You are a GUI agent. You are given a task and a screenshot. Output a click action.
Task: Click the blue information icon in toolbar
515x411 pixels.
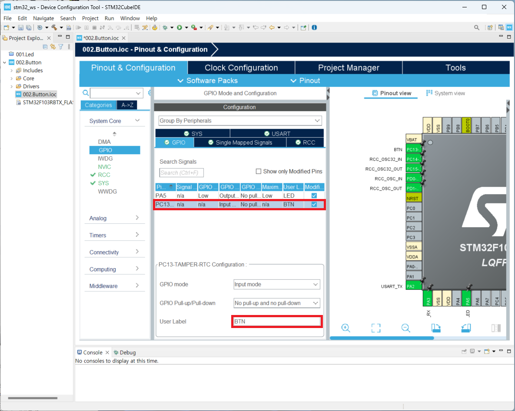314,27
